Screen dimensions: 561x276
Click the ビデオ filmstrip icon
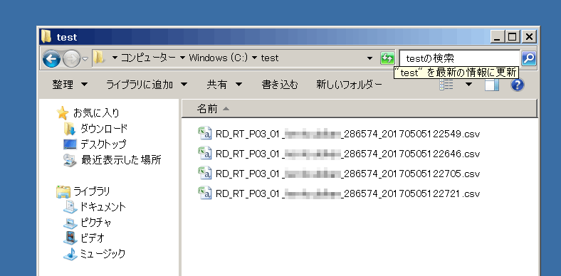pos(70,238)
